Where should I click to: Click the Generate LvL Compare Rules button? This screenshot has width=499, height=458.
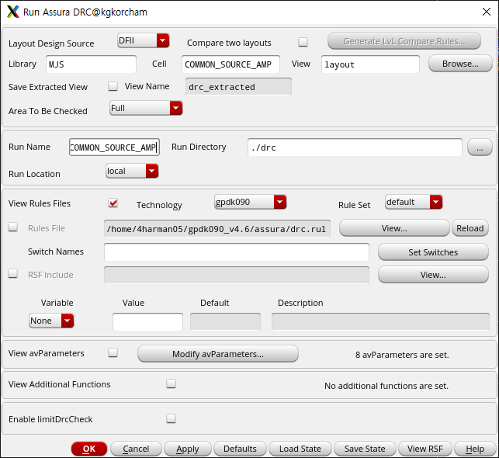404,41
